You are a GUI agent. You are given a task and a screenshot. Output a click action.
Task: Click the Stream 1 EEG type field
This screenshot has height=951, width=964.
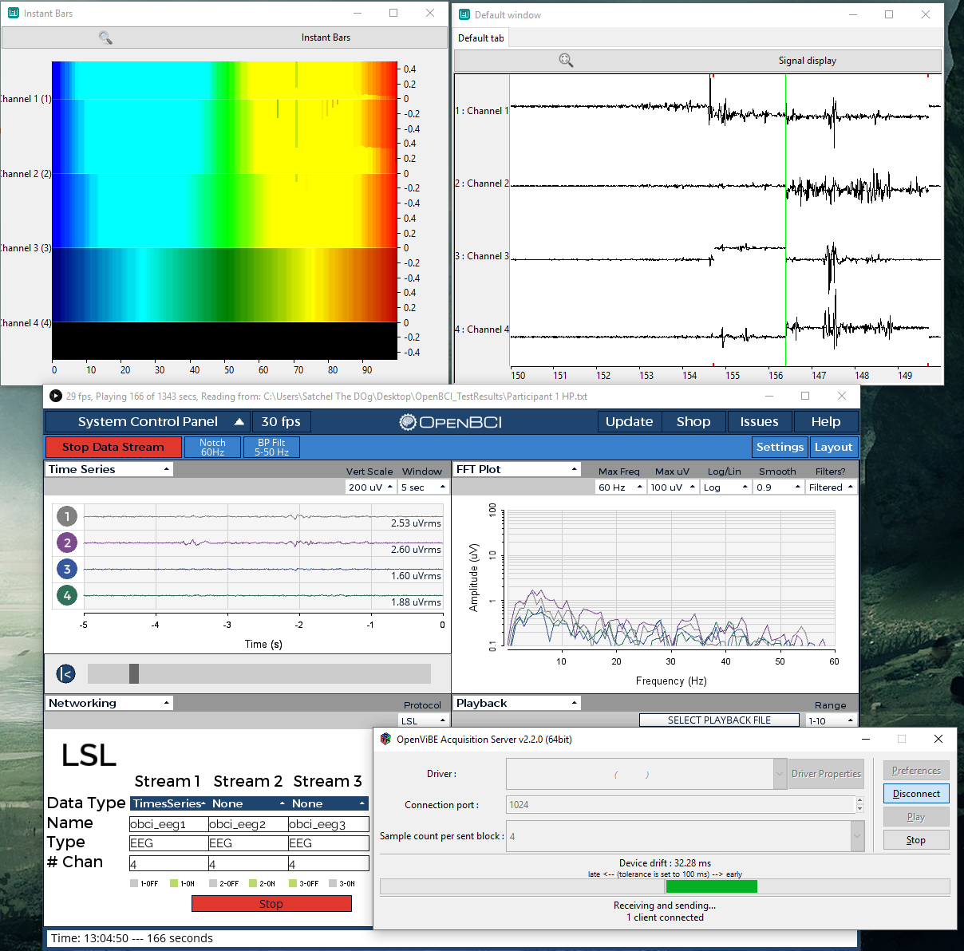pos(168,843)
